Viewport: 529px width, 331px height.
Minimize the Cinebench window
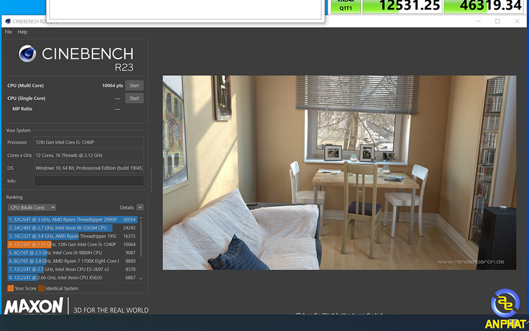point(478,21)
